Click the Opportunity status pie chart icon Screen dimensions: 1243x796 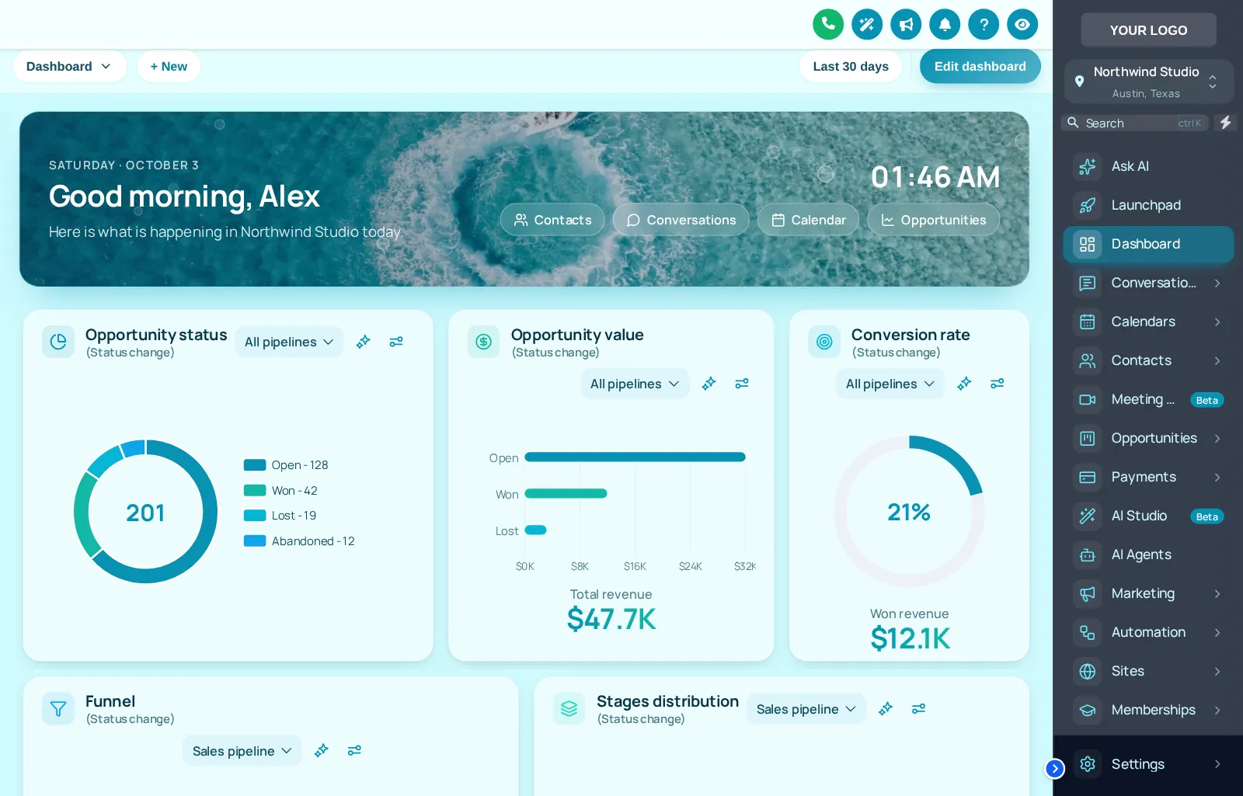[x=58, y=342]
